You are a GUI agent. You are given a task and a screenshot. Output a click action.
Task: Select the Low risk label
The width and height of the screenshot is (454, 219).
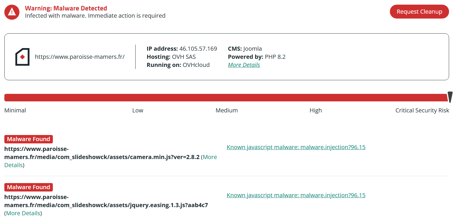point(138,110)
